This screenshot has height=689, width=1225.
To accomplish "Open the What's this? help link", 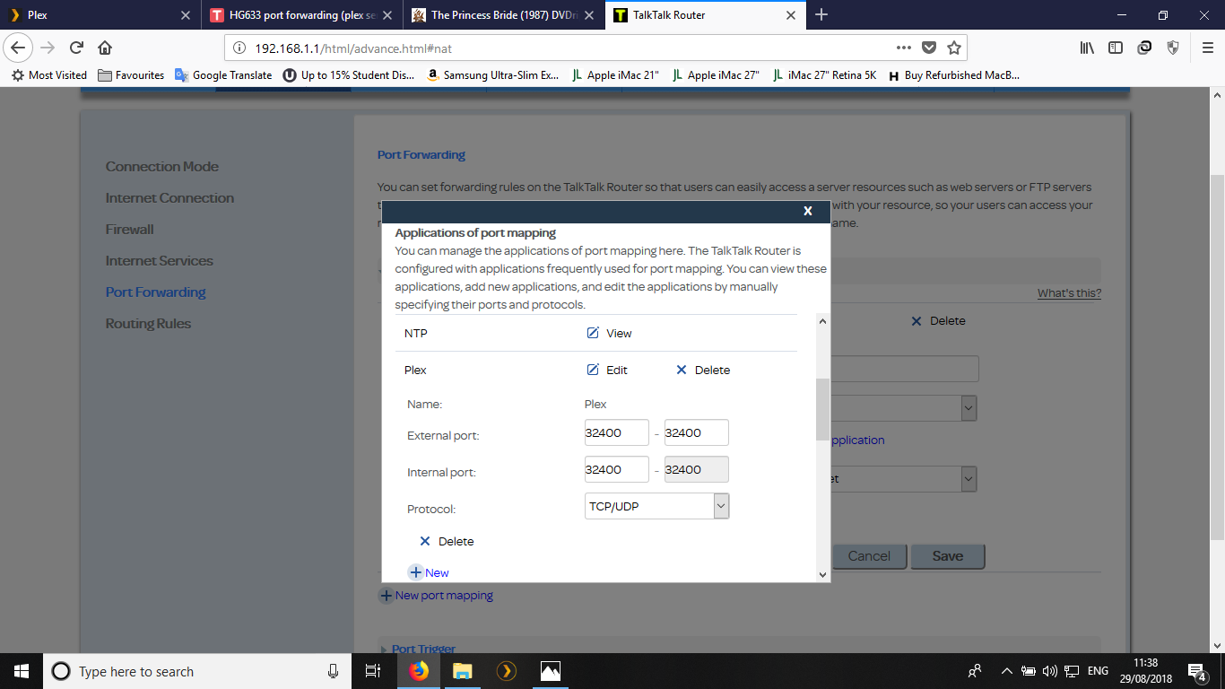I will 1068,292.
